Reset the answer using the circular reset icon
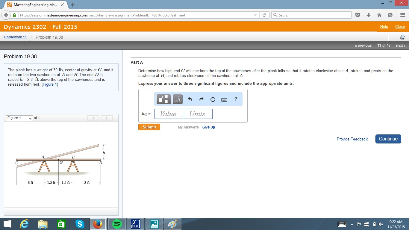Viewport: 409px width, 230px height. point(213,99)
